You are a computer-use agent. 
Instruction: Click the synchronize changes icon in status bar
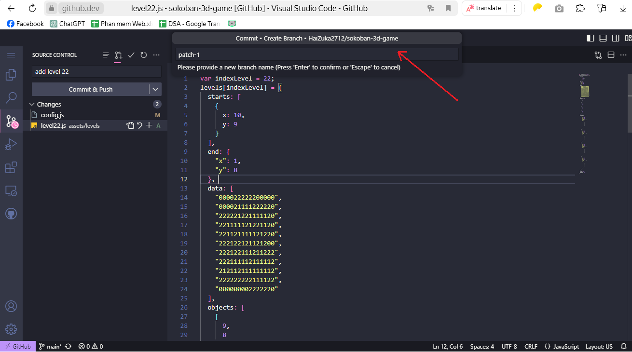(x=68, y=346)
